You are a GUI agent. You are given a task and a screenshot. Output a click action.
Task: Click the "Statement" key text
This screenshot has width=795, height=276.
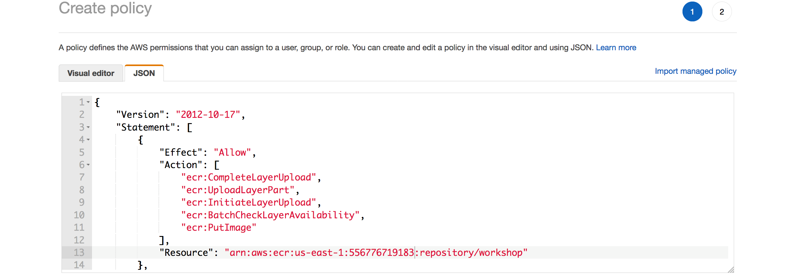(145, 127)
